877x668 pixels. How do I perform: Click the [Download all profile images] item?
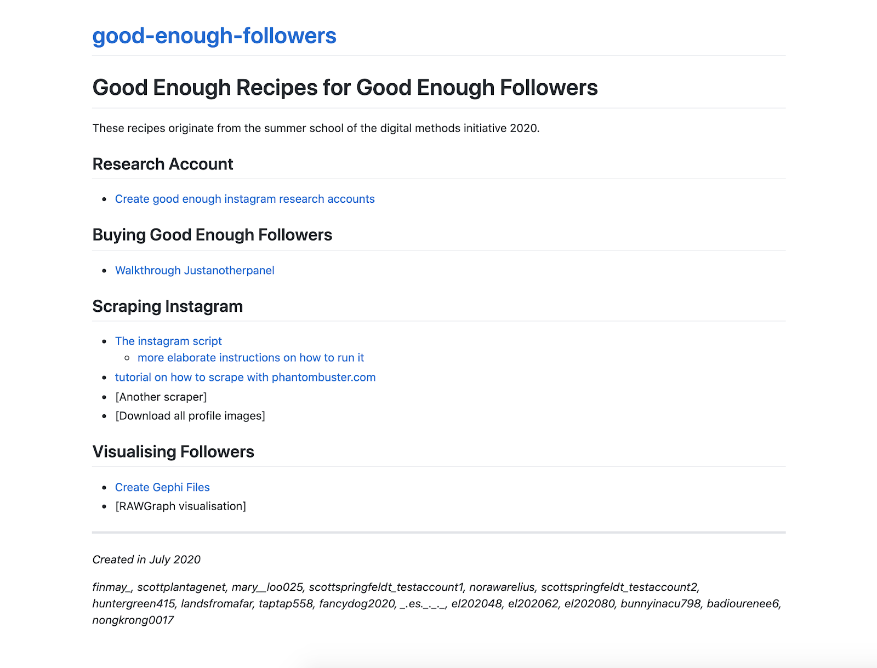[x=190, y=416]
